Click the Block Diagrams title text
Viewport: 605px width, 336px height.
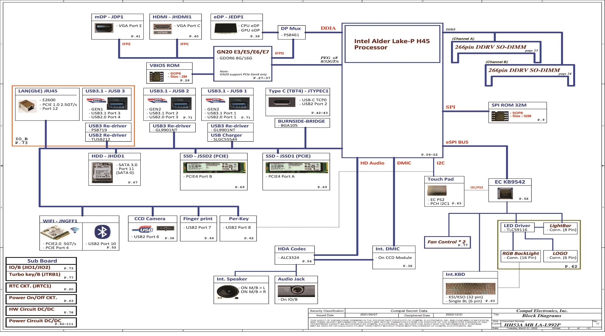click(x=541, y=316)
